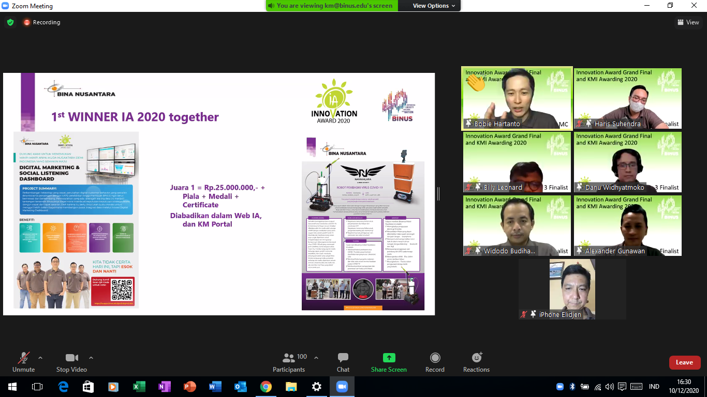Image resolution: width=707 pixels, height=397 pixels.
Task: Open Google Chrome from the taskbar
Action: [266, 387]
